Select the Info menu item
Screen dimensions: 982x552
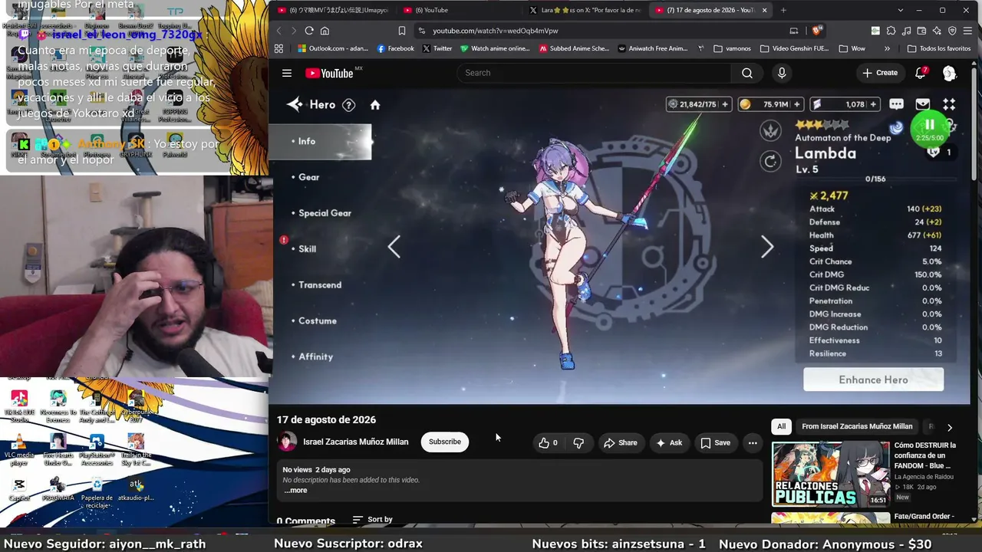(x=320, y=141)
